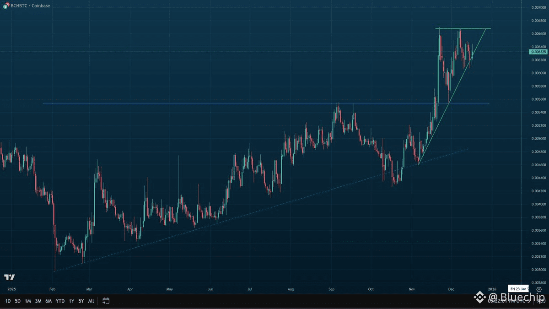Open the go-to-date calendar icon
549x309 pixels.
pos(106,301)
